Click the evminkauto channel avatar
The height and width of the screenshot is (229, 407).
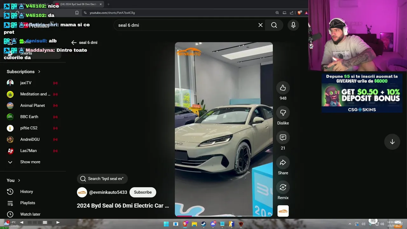click(82, 192)
